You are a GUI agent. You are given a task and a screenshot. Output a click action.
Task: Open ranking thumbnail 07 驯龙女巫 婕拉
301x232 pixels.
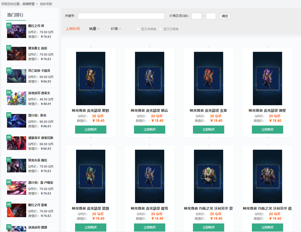pos(17,166)
